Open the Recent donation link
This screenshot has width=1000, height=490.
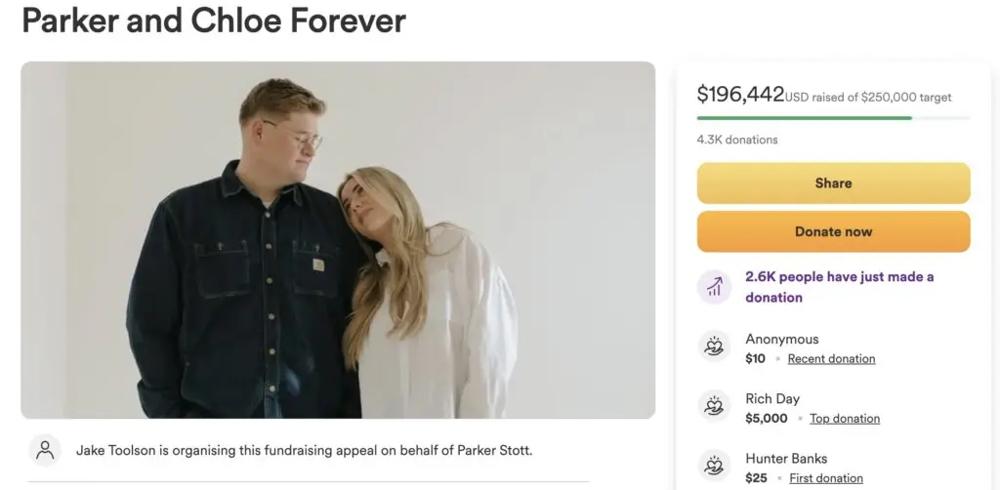click(x=832, y=359)
